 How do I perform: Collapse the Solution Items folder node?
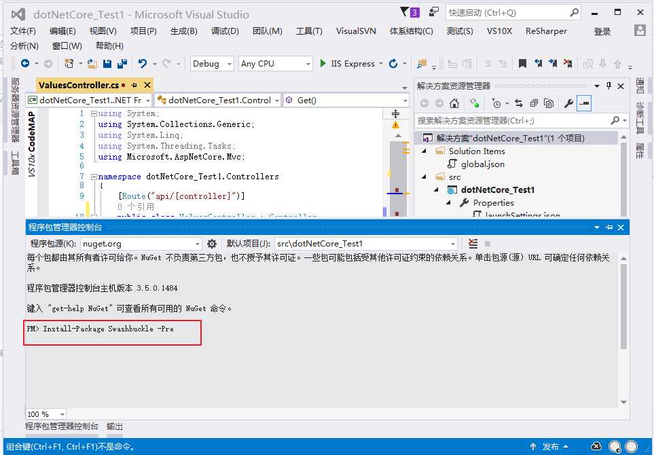[x=424, y=151]
